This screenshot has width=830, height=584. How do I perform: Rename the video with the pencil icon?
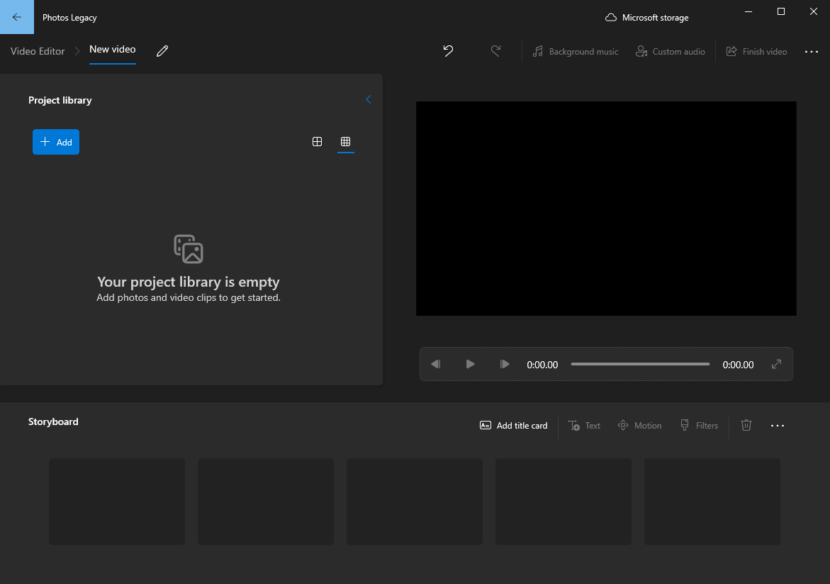click(162, 51)
